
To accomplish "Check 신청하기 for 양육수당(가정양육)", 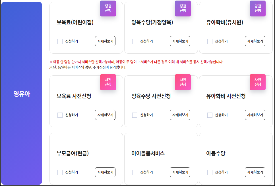I will 135,41.
